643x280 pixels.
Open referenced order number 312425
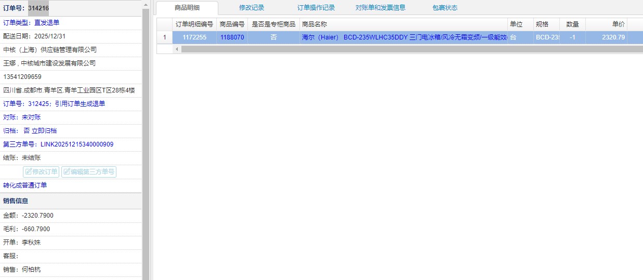(37, 103)
